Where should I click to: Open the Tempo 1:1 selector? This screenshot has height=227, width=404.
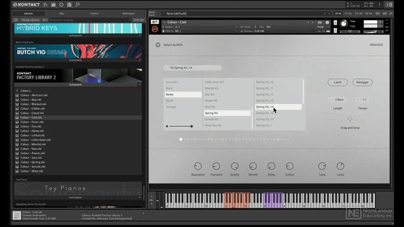pyautogui.click(x=362, y=100)
